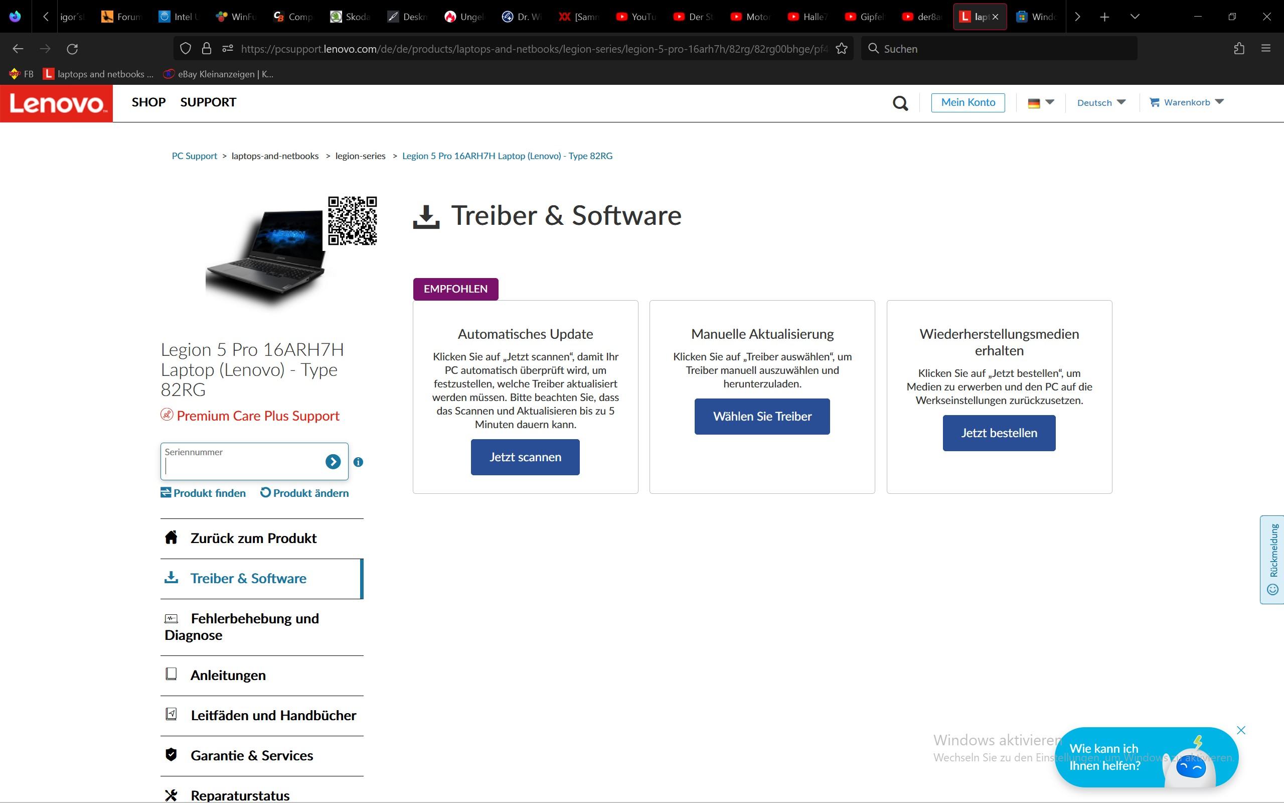
Task: Click the shield tracking protection icon
Action: 185,49
